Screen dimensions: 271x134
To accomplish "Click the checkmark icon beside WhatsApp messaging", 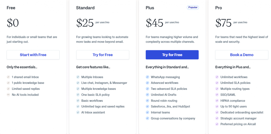I will [147, 77].
